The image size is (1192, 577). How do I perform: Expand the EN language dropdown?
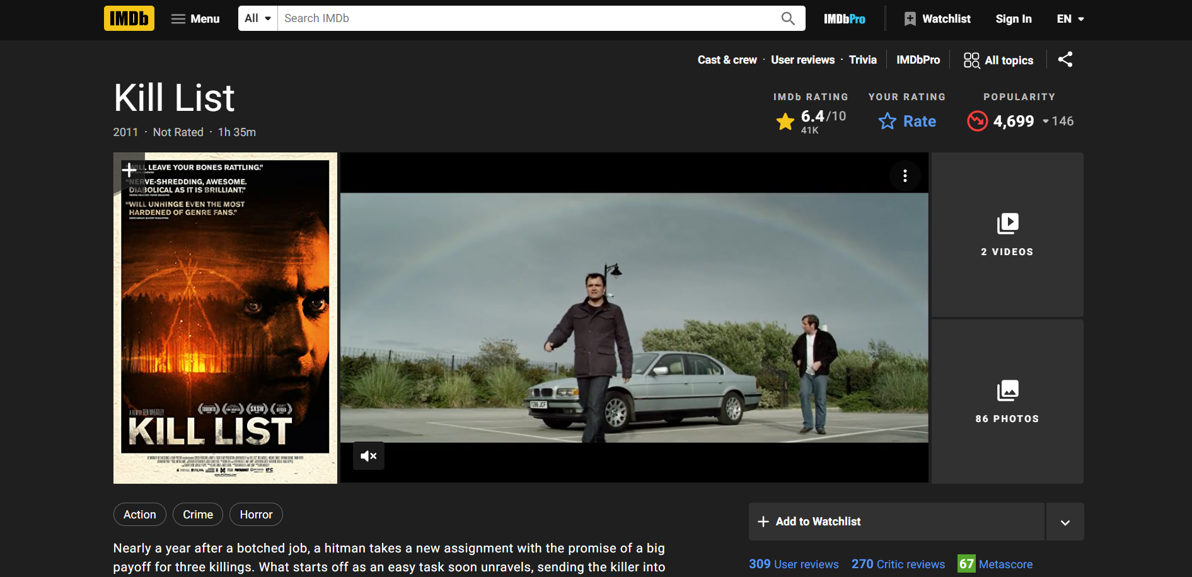tap(1070, 19)
